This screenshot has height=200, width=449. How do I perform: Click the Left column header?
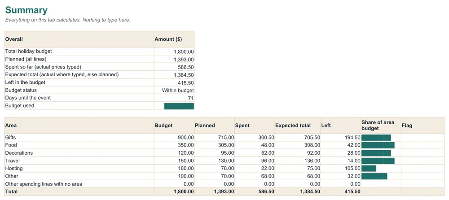tap(341, 125)
